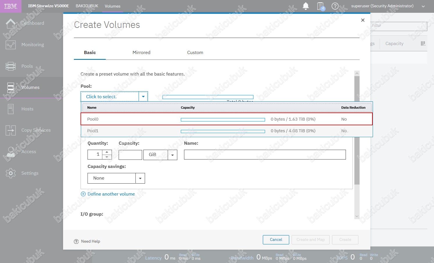Open the running tasks clipboard icon
Viewport: 434px width, 263px height.
coord(321,6)
